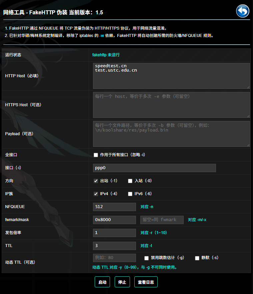
Task: Click the 动态 TTL 对应 -y hint text
Action: click(135, 267)
